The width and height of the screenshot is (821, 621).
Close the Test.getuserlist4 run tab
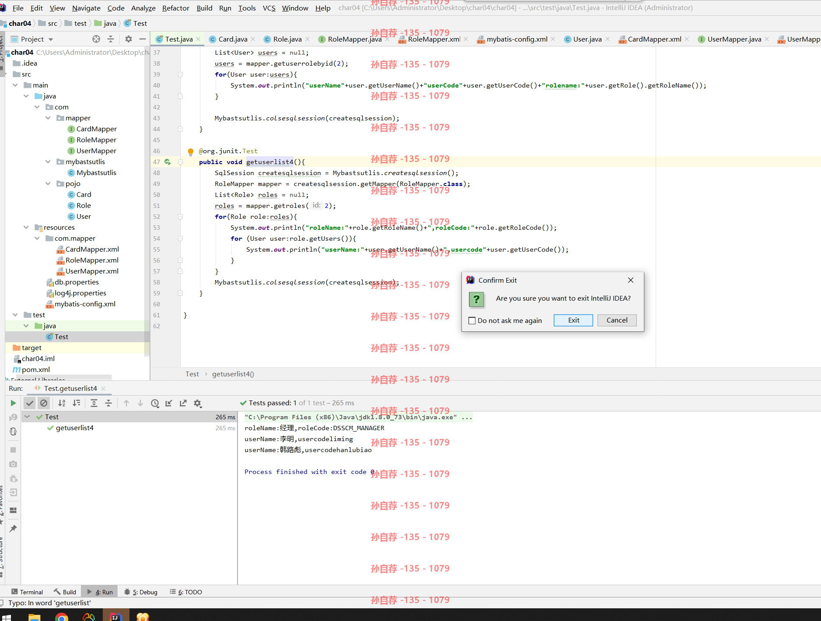(x=103, y=388)
